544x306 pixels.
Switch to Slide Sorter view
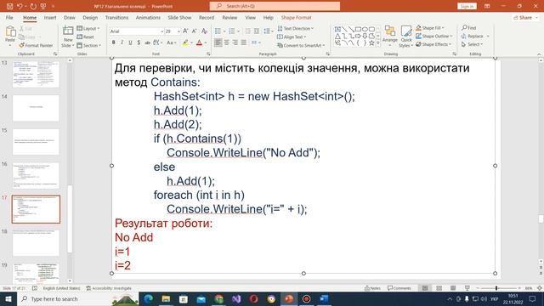tap(439, 288)
